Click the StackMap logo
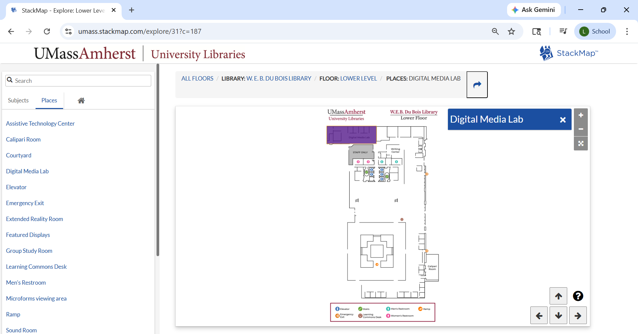 tap(569, 53)
